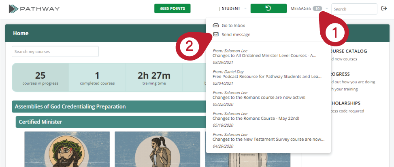
Task: Open the Jesus crown of thorns course thumbnail
Action: pyautogui.click(x=67, y=150)
